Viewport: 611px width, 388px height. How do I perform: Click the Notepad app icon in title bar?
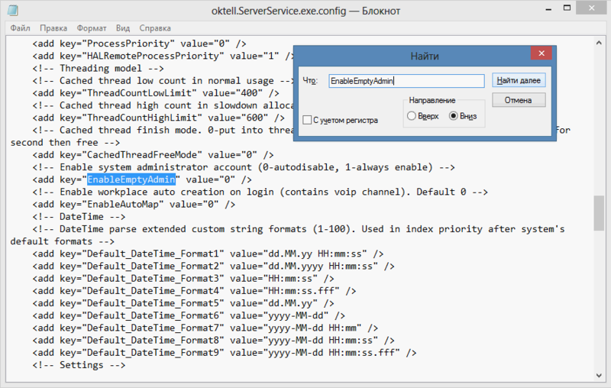[12, 10]
